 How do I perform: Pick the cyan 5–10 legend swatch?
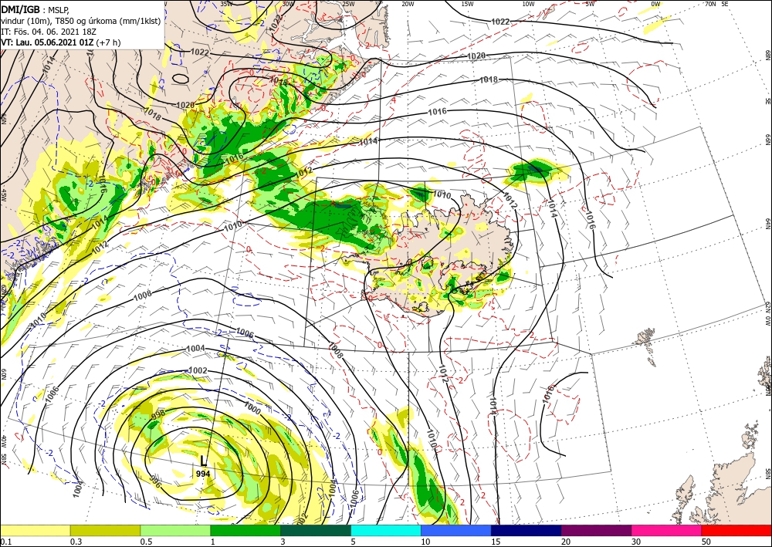[386, 530]
